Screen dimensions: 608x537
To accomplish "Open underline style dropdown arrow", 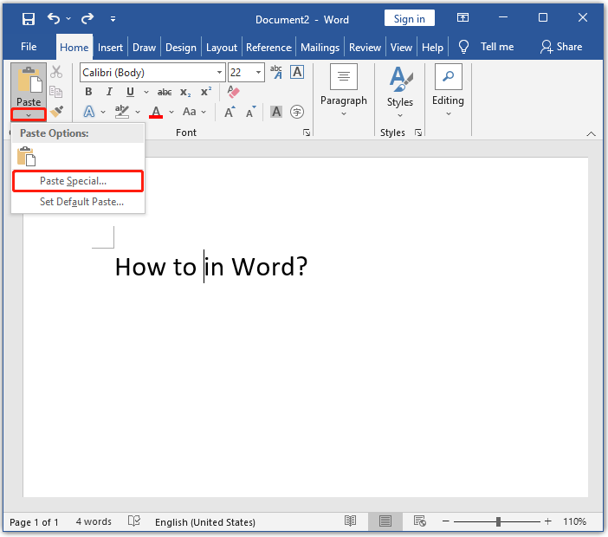I will 146,93.
